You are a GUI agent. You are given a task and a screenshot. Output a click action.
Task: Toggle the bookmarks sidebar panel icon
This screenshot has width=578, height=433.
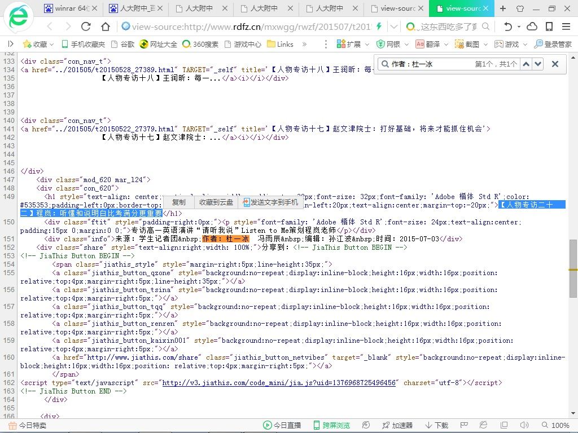10,44
